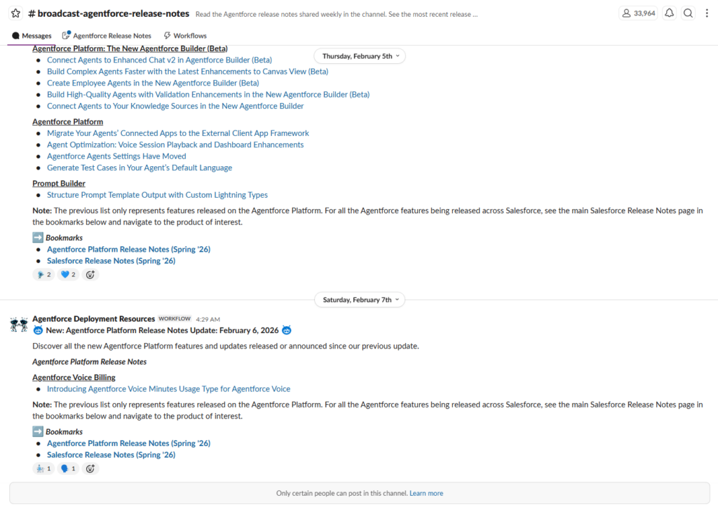Select the Messages tab
The height and width of the screenshot is (514, 718).
point(32,36)
